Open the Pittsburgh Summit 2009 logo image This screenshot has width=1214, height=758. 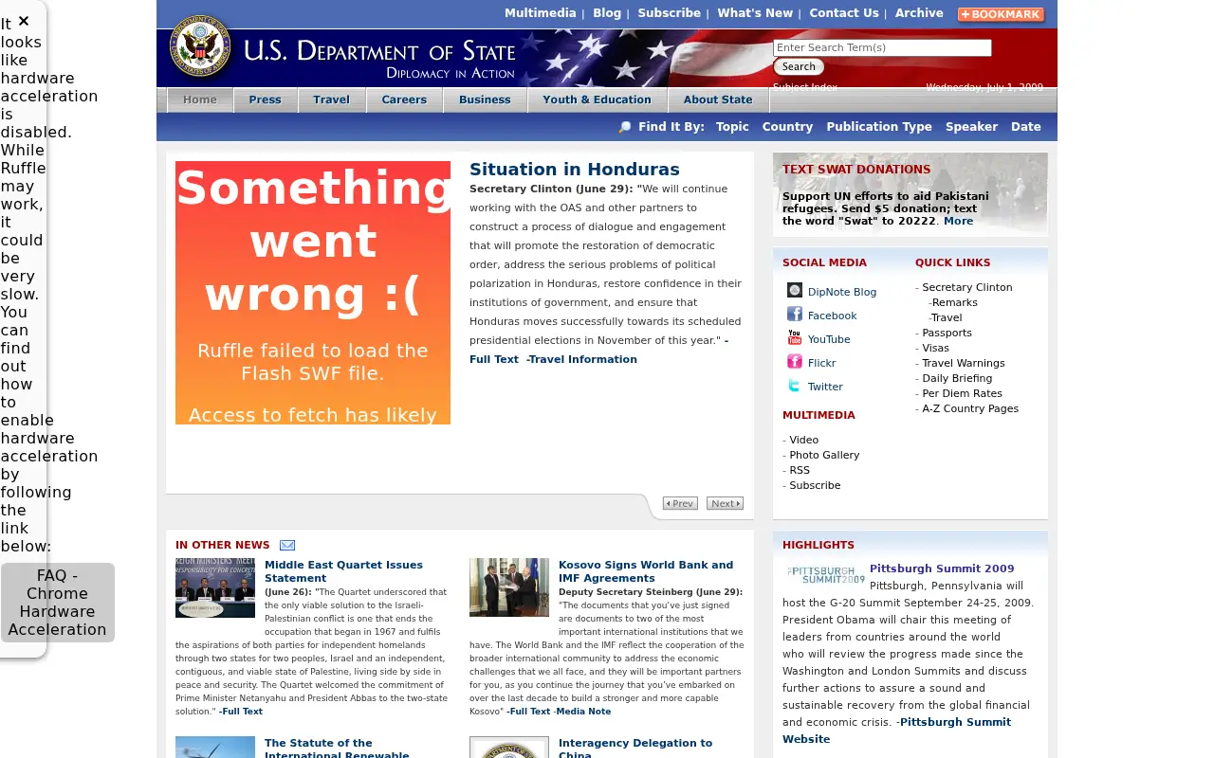point(824,575)
